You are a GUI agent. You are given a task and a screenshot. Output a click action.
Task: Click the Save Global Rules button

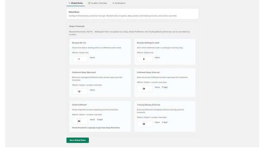pyautogui.click(x=78, y=140)
